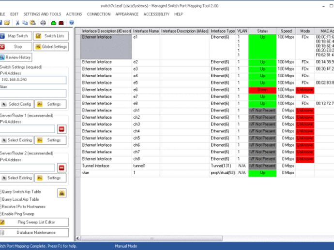The height and width of the screenshot is (250, 334).
Task: Click the green switch toolbar icon
Action: [x=54, y=23]
